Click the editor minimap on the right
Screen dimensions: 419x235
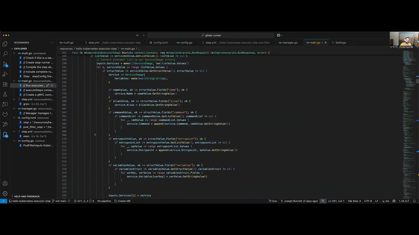tap(409, 124)
